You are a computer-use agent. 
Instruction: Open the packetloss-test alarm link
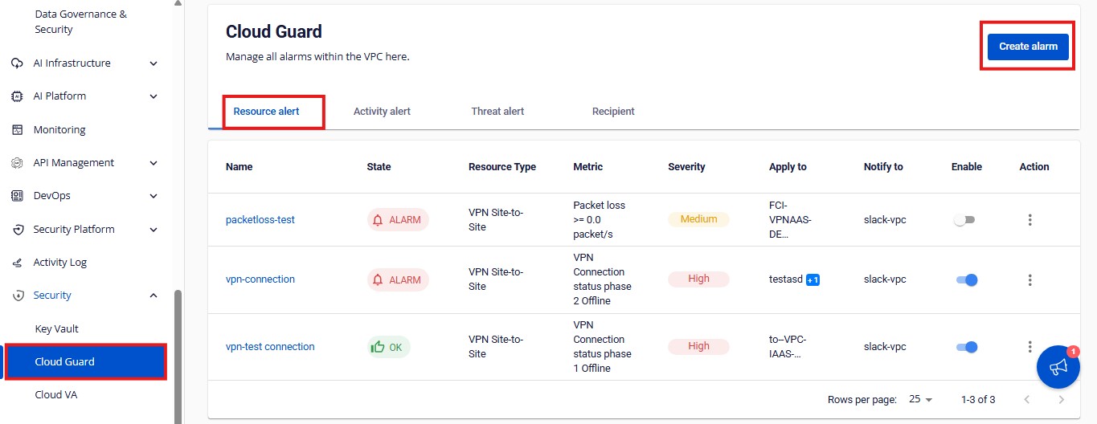click(x=260, y=220)
